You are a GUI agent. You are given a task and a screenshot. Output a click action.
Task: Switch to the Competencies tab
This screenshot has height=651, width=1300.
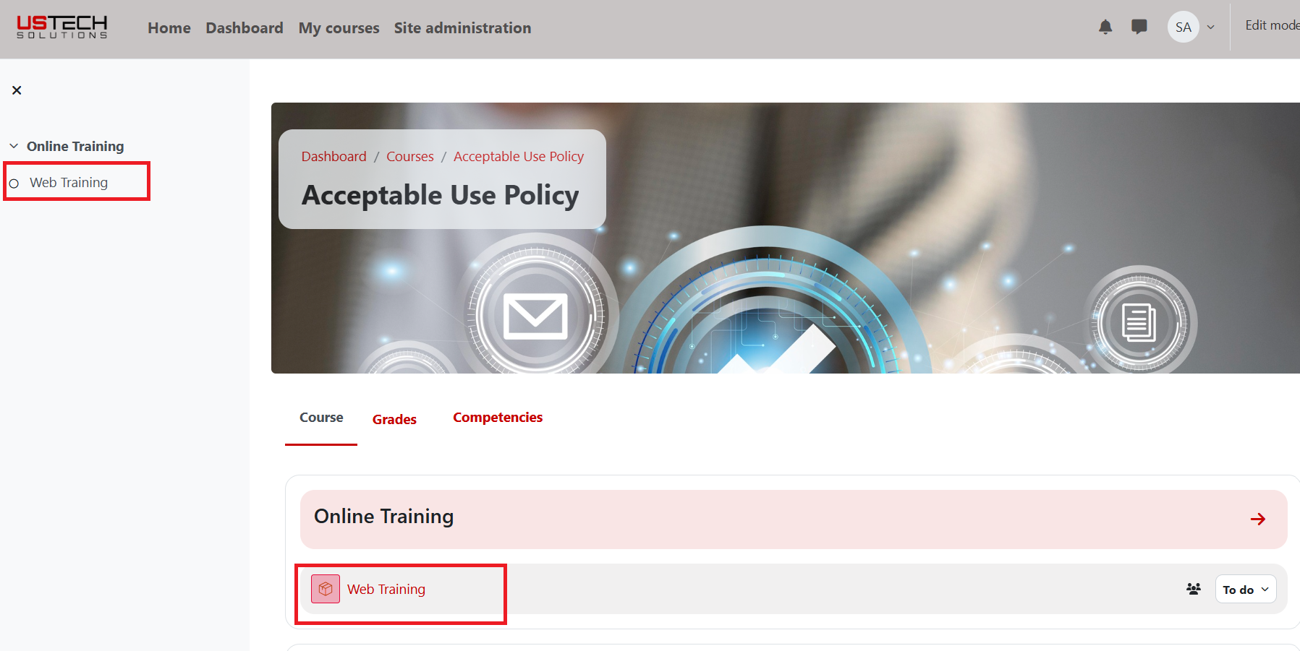pyautogui.click(x=498, y=418)
